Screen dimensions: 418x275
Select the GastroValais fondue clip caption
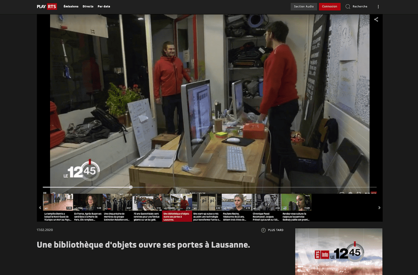pyautogui.click(x=147, y=217)
